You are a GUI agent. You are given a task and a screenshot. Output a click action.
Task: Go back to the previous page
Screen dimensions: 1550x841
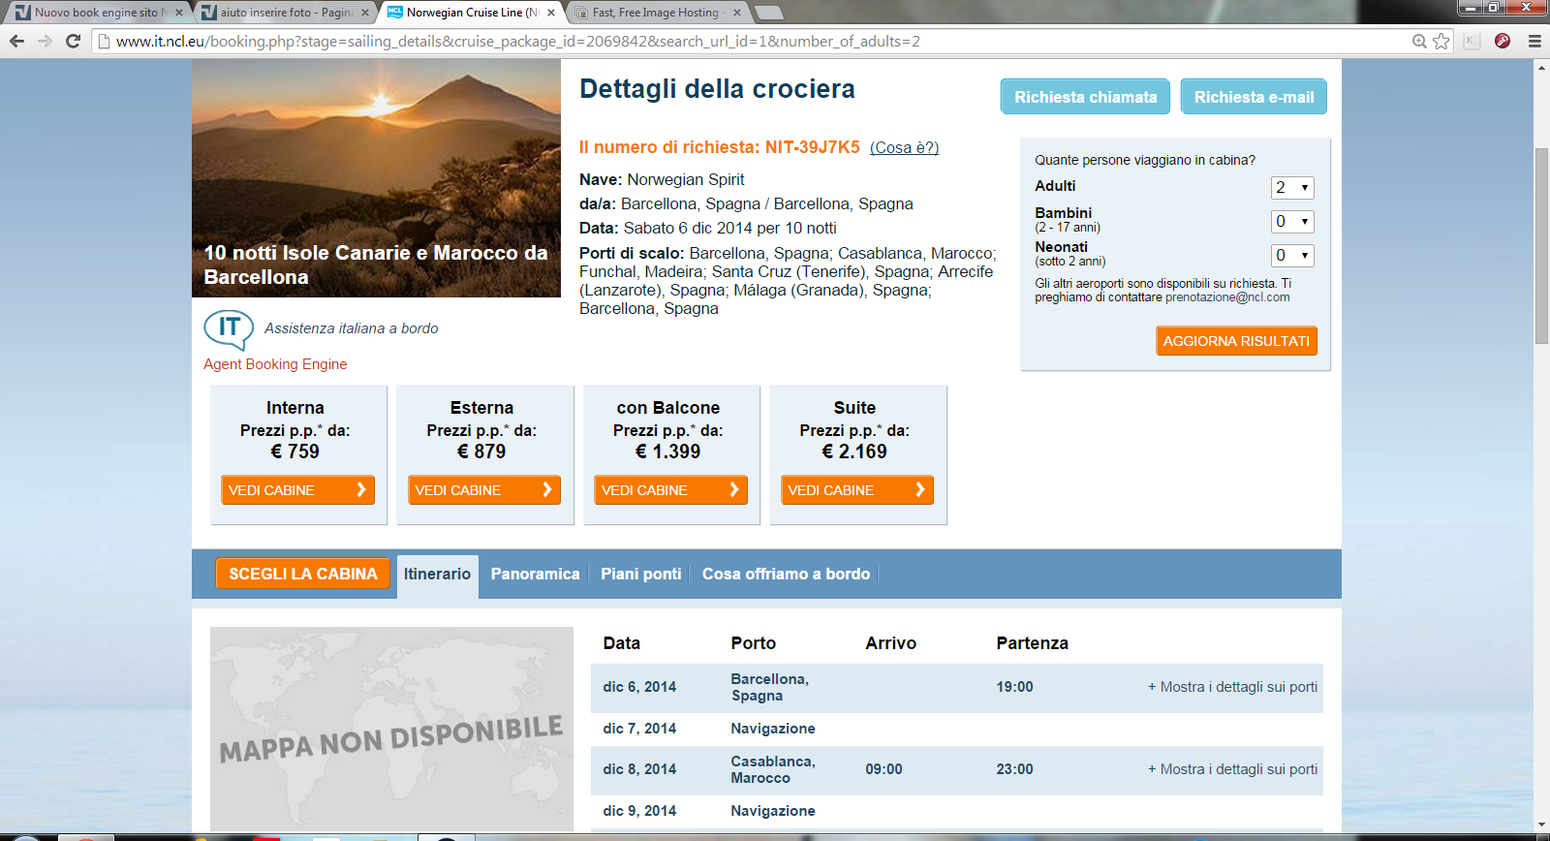[x=16, y=41]
